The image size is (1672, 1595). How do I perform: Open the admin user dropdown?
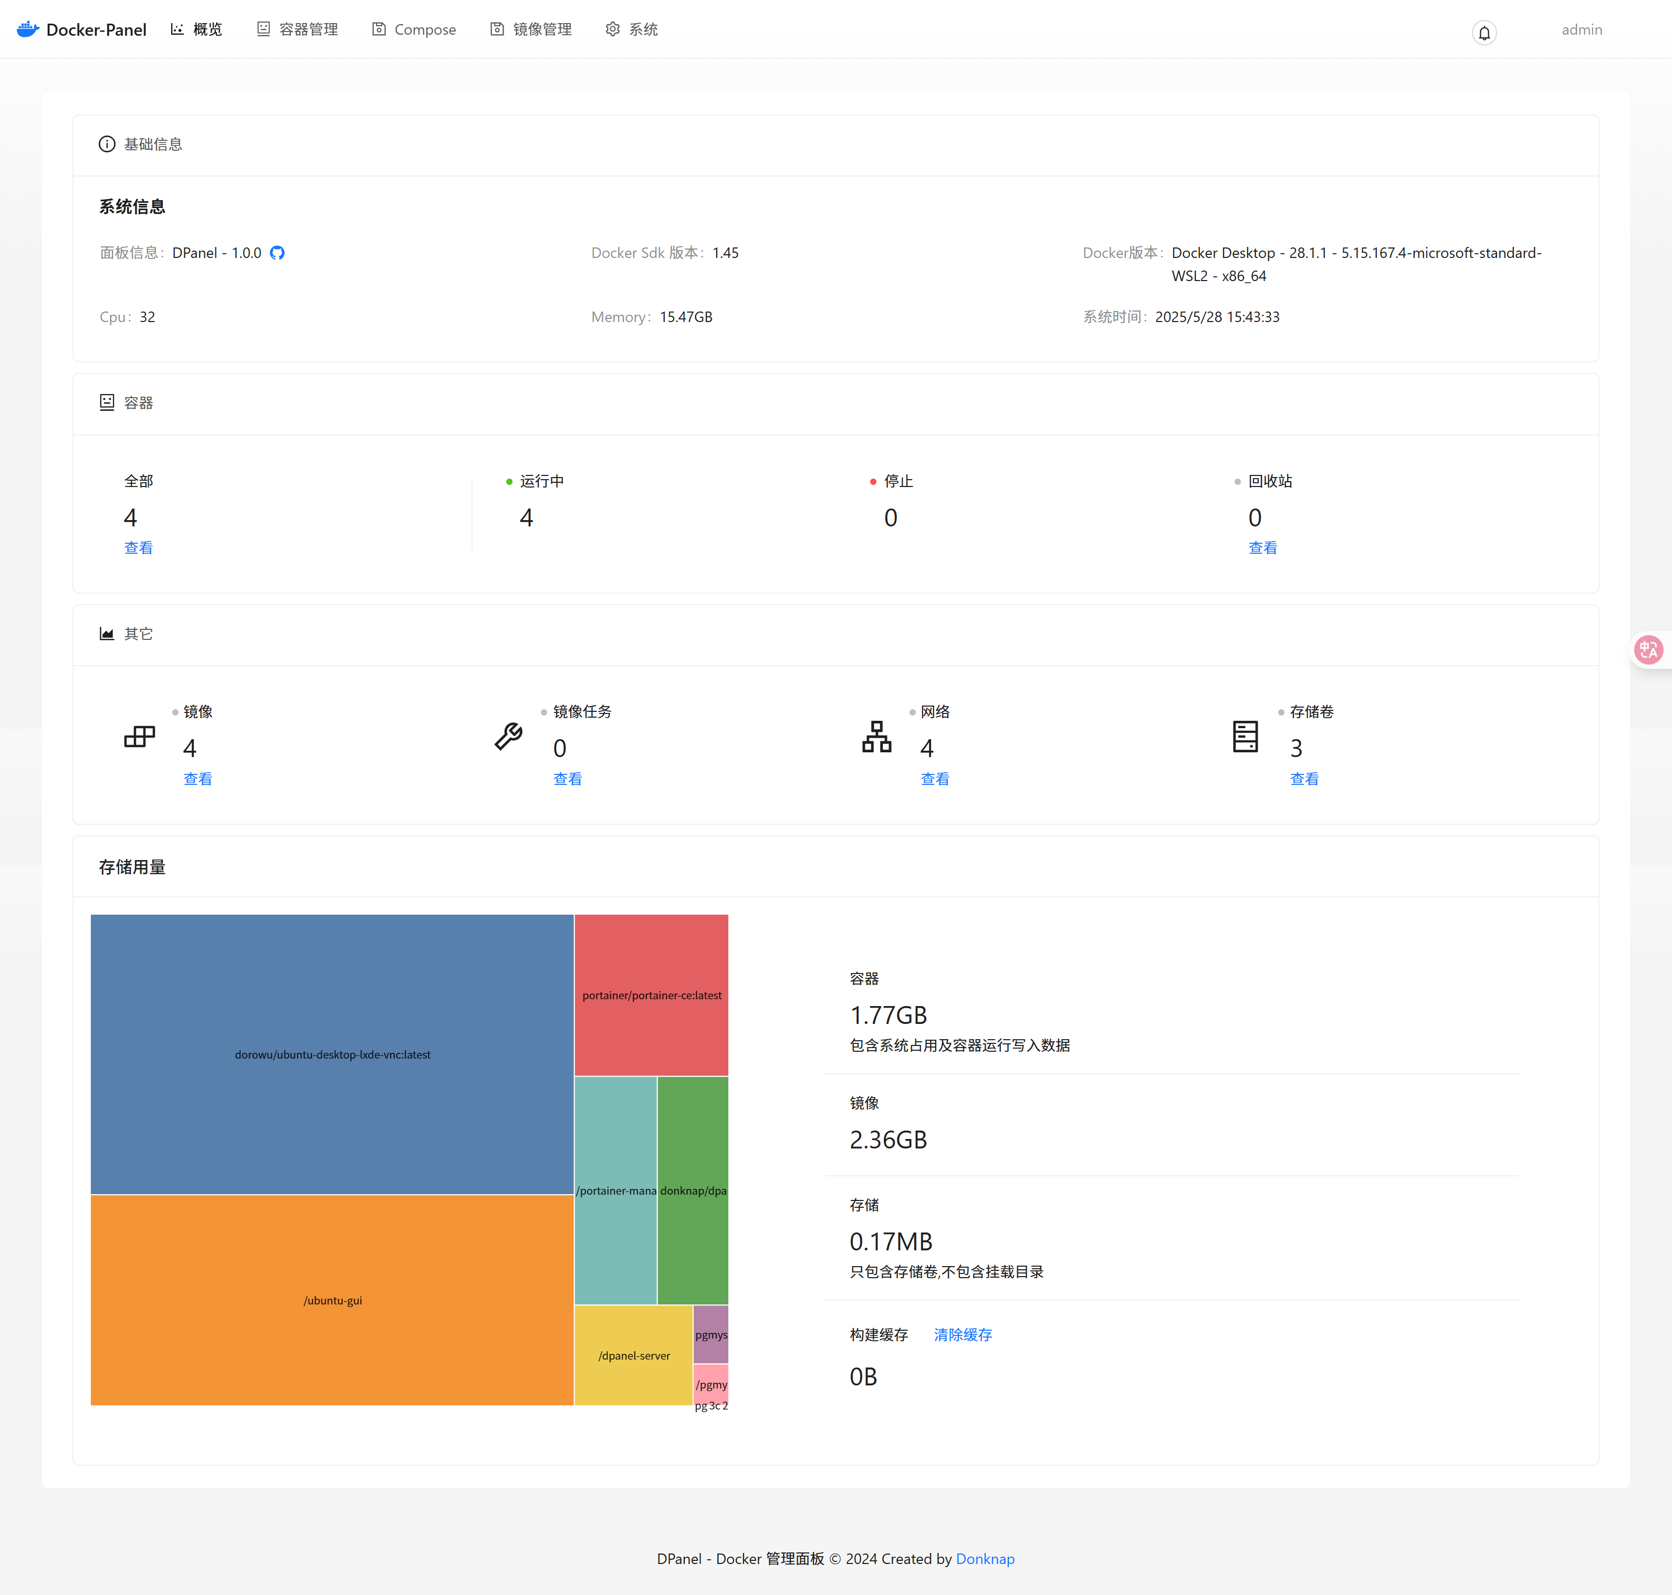[x=1581, y=30]
